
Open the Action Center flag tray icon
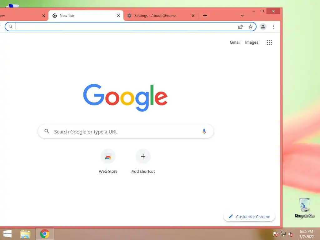276,234
